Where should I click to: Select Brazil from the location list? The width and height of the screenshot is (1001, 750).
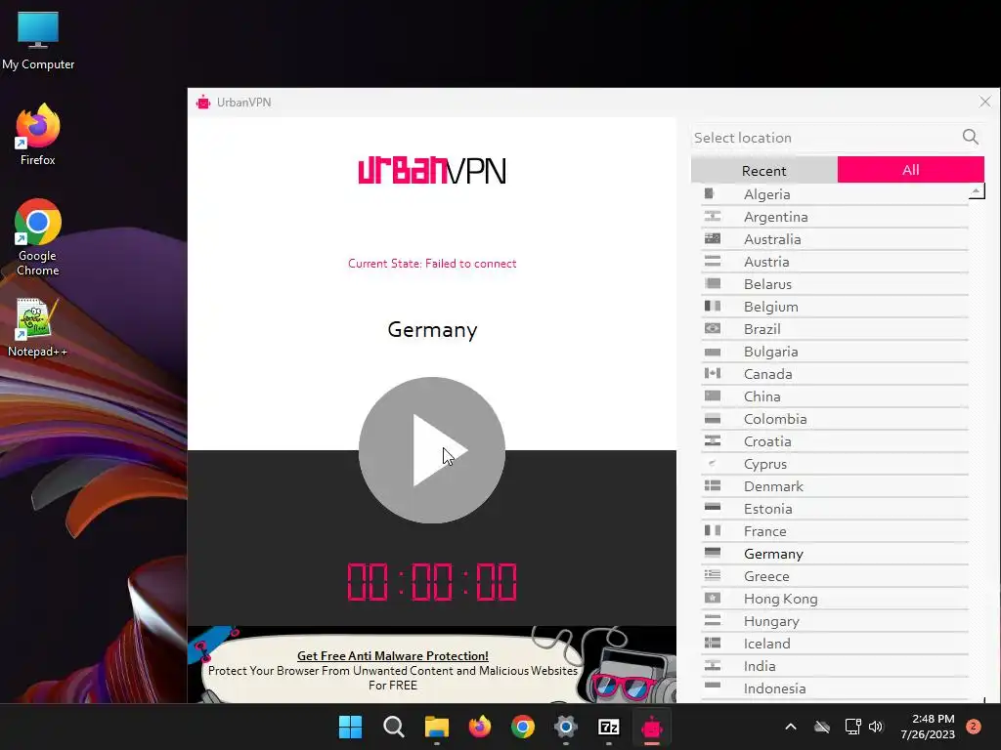click(835, 329)
